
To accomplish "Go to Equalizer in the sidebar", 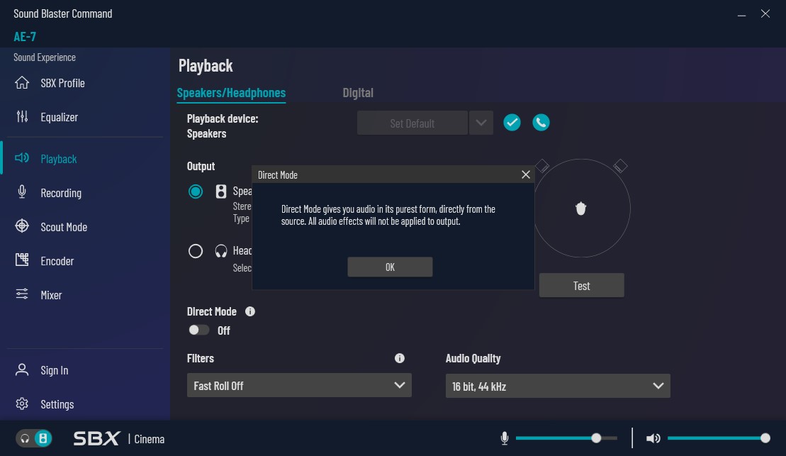I will [x=59, y=117].
